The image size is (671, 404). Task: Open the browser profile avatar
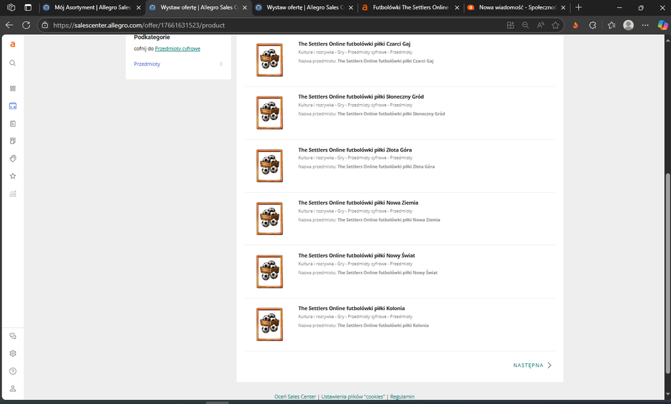[628, 26]
